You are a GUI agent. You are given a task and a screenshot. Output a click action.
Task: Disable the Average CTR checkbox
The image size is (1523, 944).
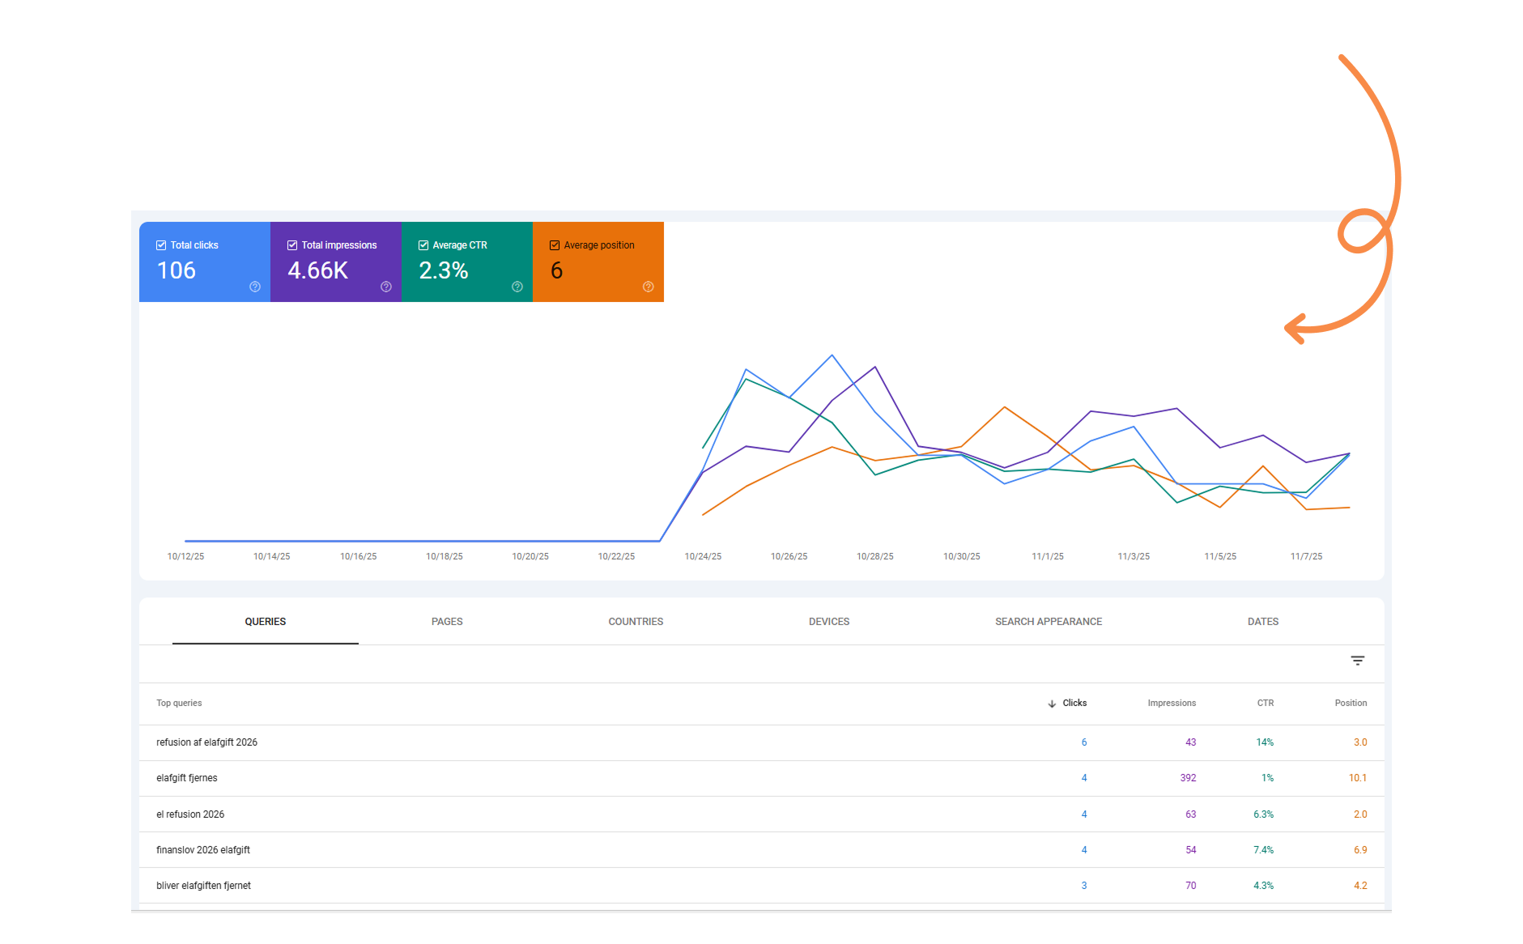[423, 245]
